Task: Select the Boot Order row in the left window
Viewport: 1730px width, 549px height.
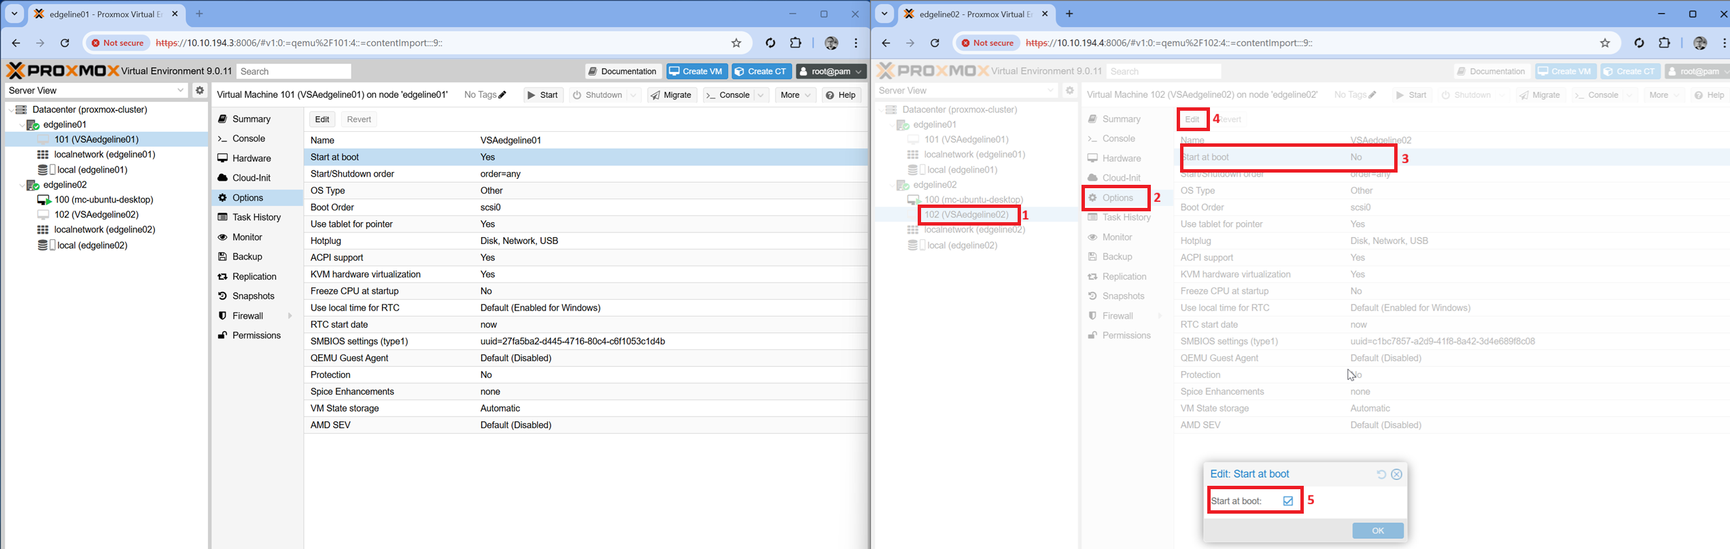Action: coord(586,207)
